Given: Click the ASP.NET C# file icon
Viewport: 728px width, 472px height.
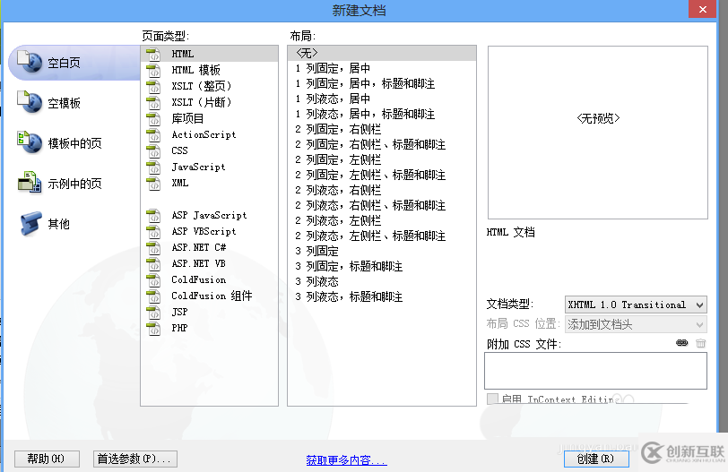Looking at the screenshot, I should pos(153,247).
